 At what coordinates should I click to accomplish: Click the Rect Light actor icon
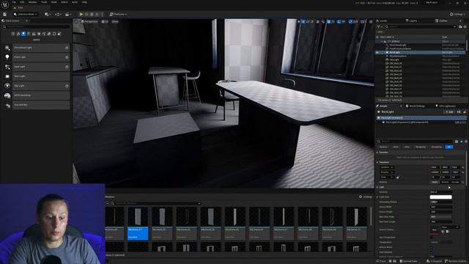[x=7, y=76]
